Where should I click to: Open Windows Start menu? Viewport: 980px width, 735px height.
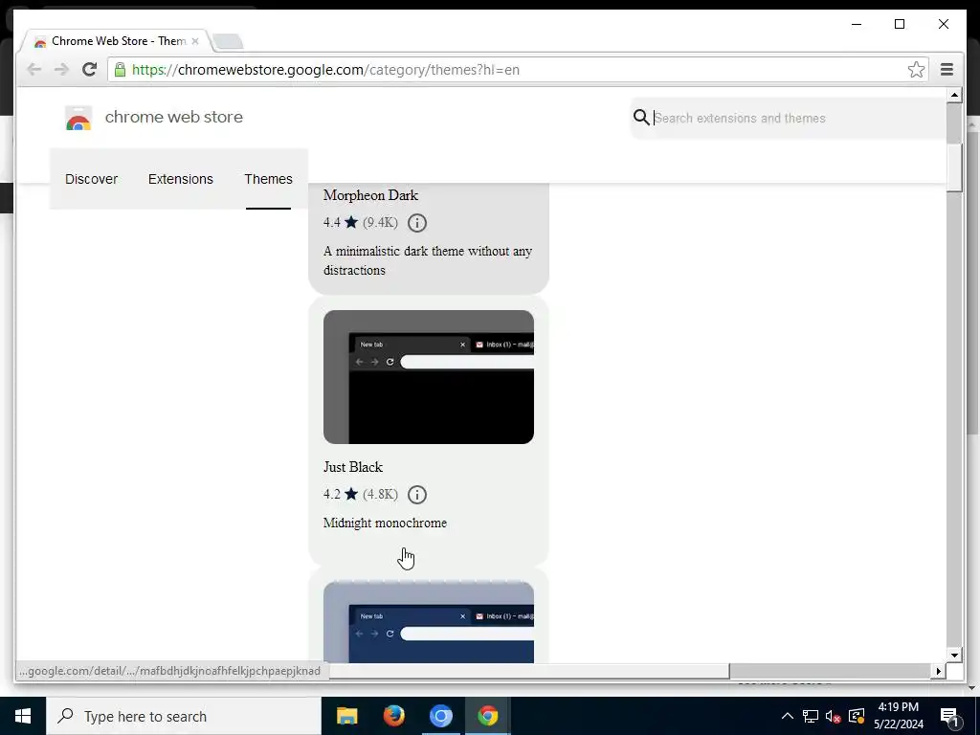click(23, 716)
